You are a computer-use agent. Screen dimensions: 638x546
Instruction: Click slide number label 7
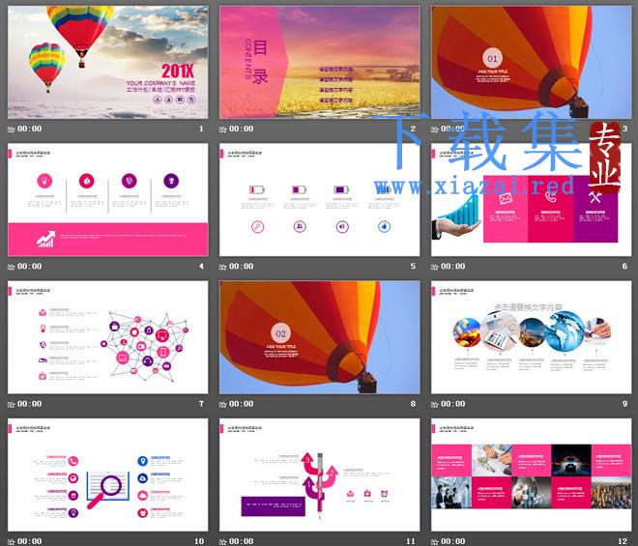click(x=201, y=404)
